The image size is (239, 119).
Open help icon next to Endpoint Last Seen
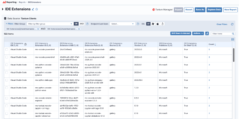[138, 24]
